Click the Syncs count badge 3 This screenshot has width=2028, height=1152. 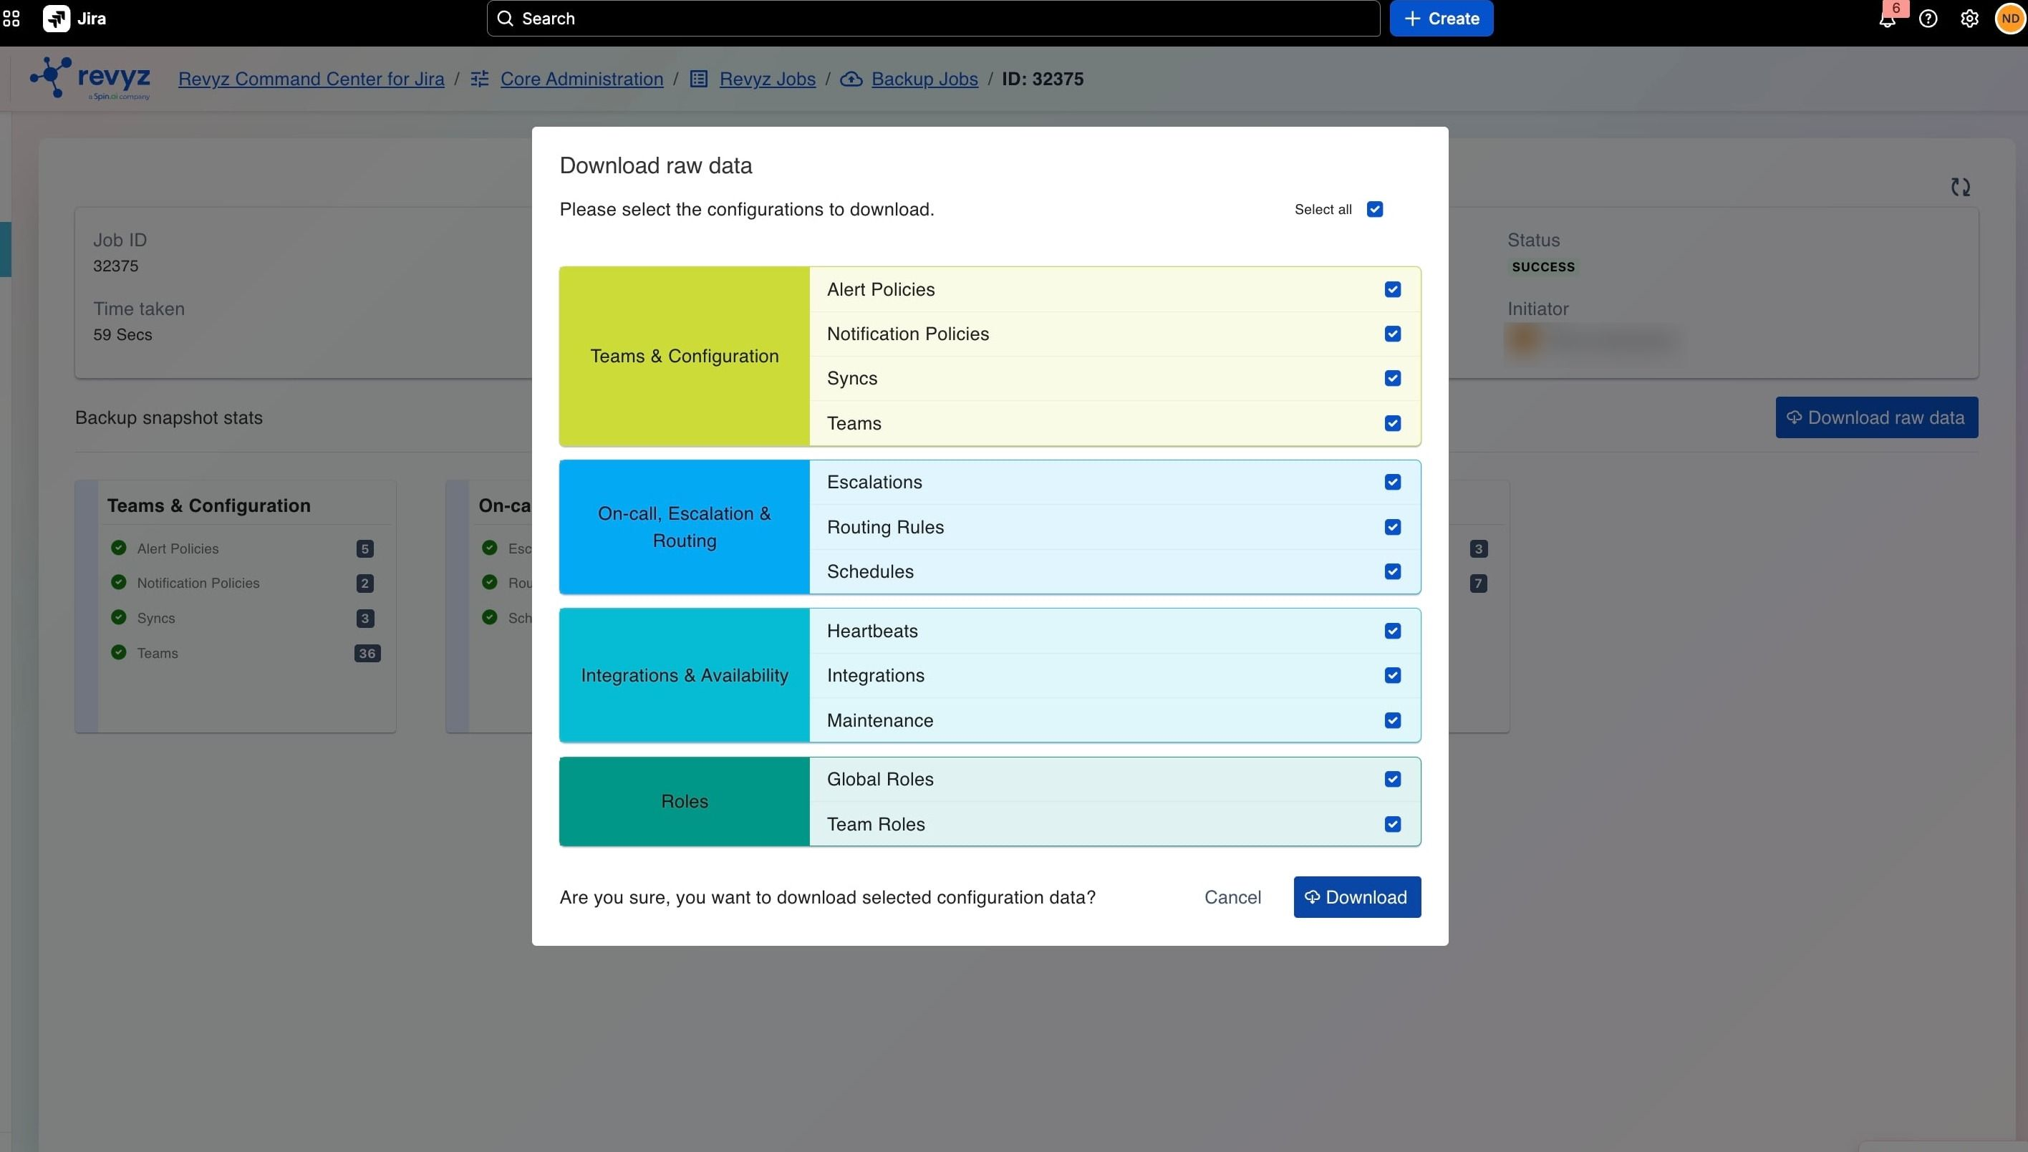click(x=364, y=618)
